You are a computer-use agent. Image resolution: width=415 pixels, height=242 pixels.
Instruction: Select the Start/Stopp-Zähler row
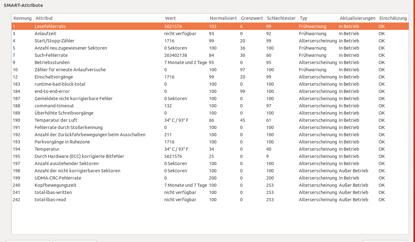coord(210,41)
